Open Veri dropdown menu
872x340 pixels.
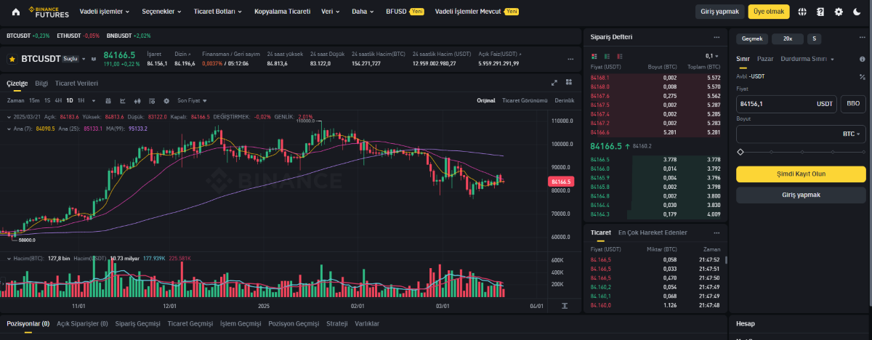(331, 12)
